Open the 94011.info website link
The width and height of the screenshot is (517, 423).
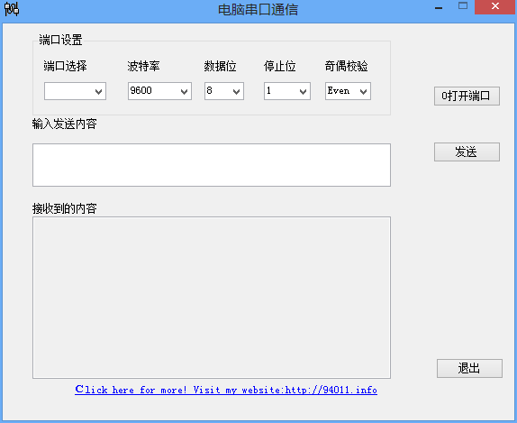(x=226, y=390)
